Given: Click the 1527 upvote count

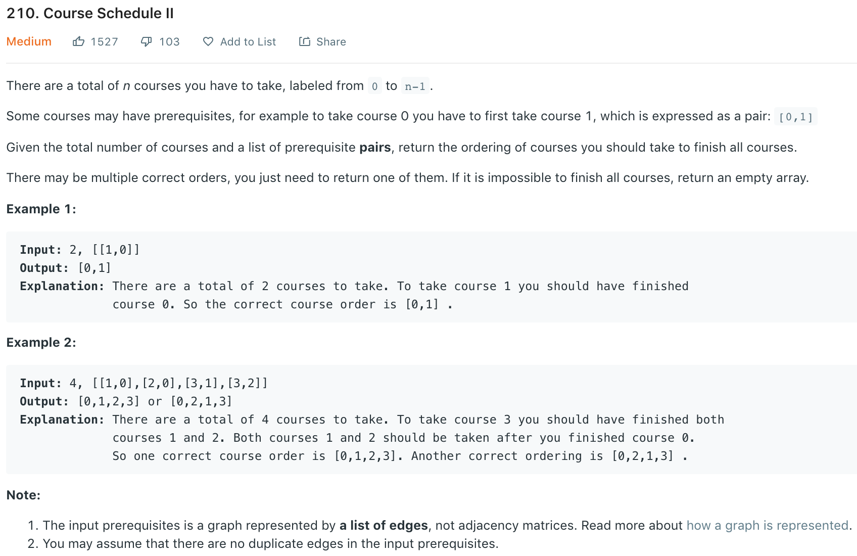Looking at the screenshot, I should (105, 41).
